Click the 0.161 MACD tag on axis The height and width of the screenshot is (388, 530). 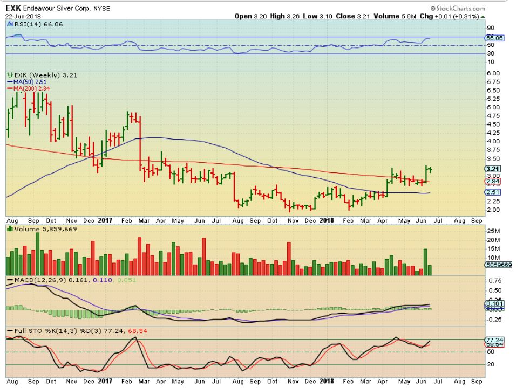(494, 303)
